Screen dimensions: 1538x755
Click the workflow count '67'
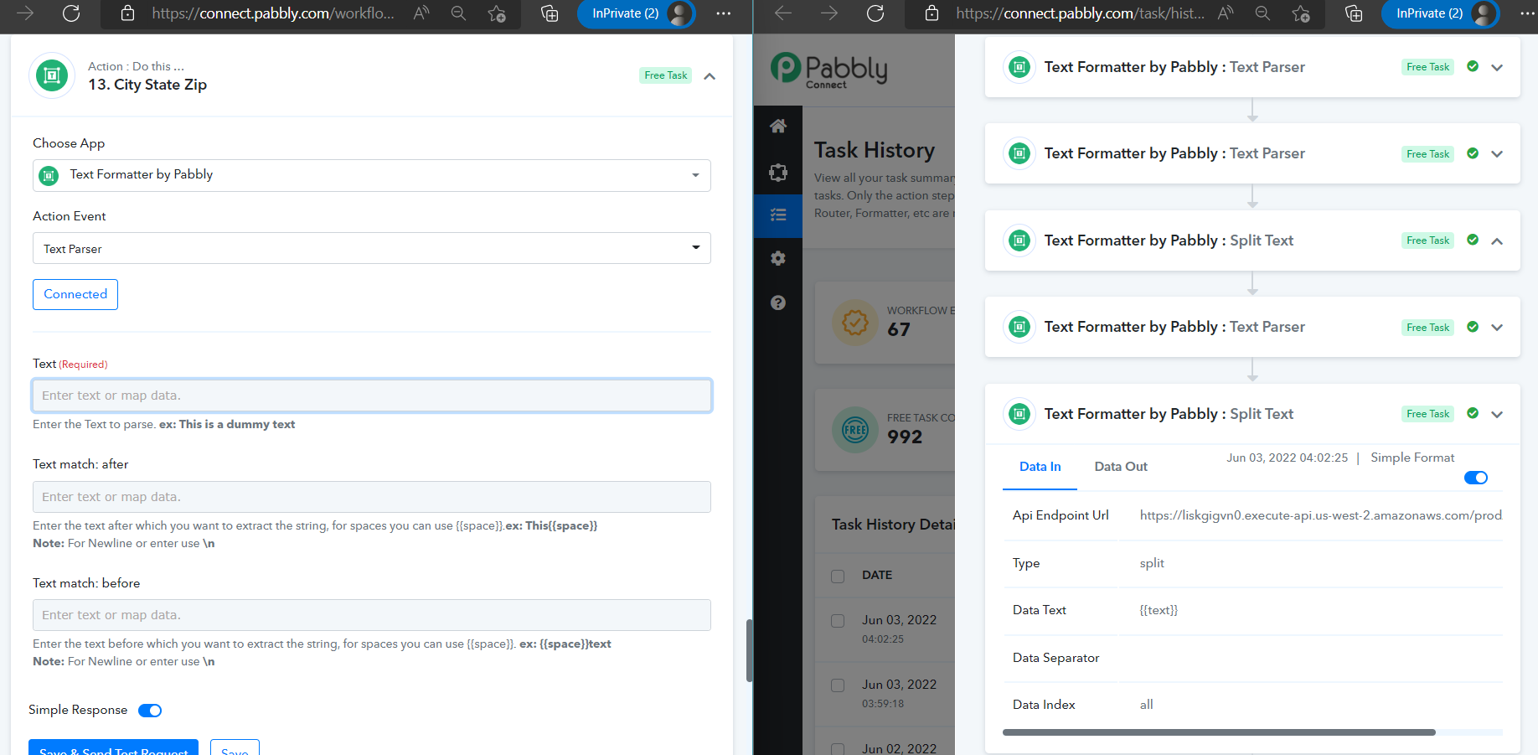(899, 329)
